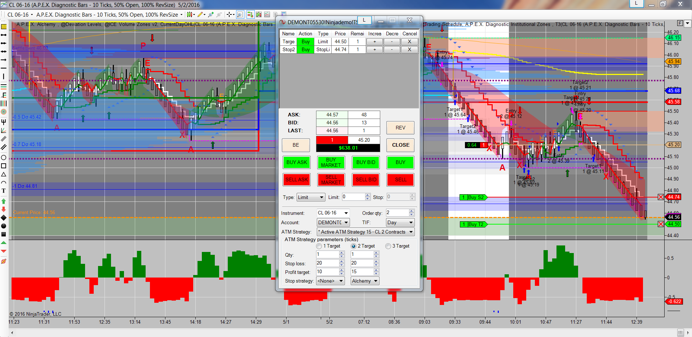Viewport: 692px width, 337px height.
Task: Select the arrow line drawing tool
Action: click(x=4, y=60)
